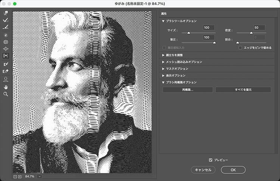280x181 pixels.
Task: Click the サイズ value field showing 100
Action: (x=209, y=28)
